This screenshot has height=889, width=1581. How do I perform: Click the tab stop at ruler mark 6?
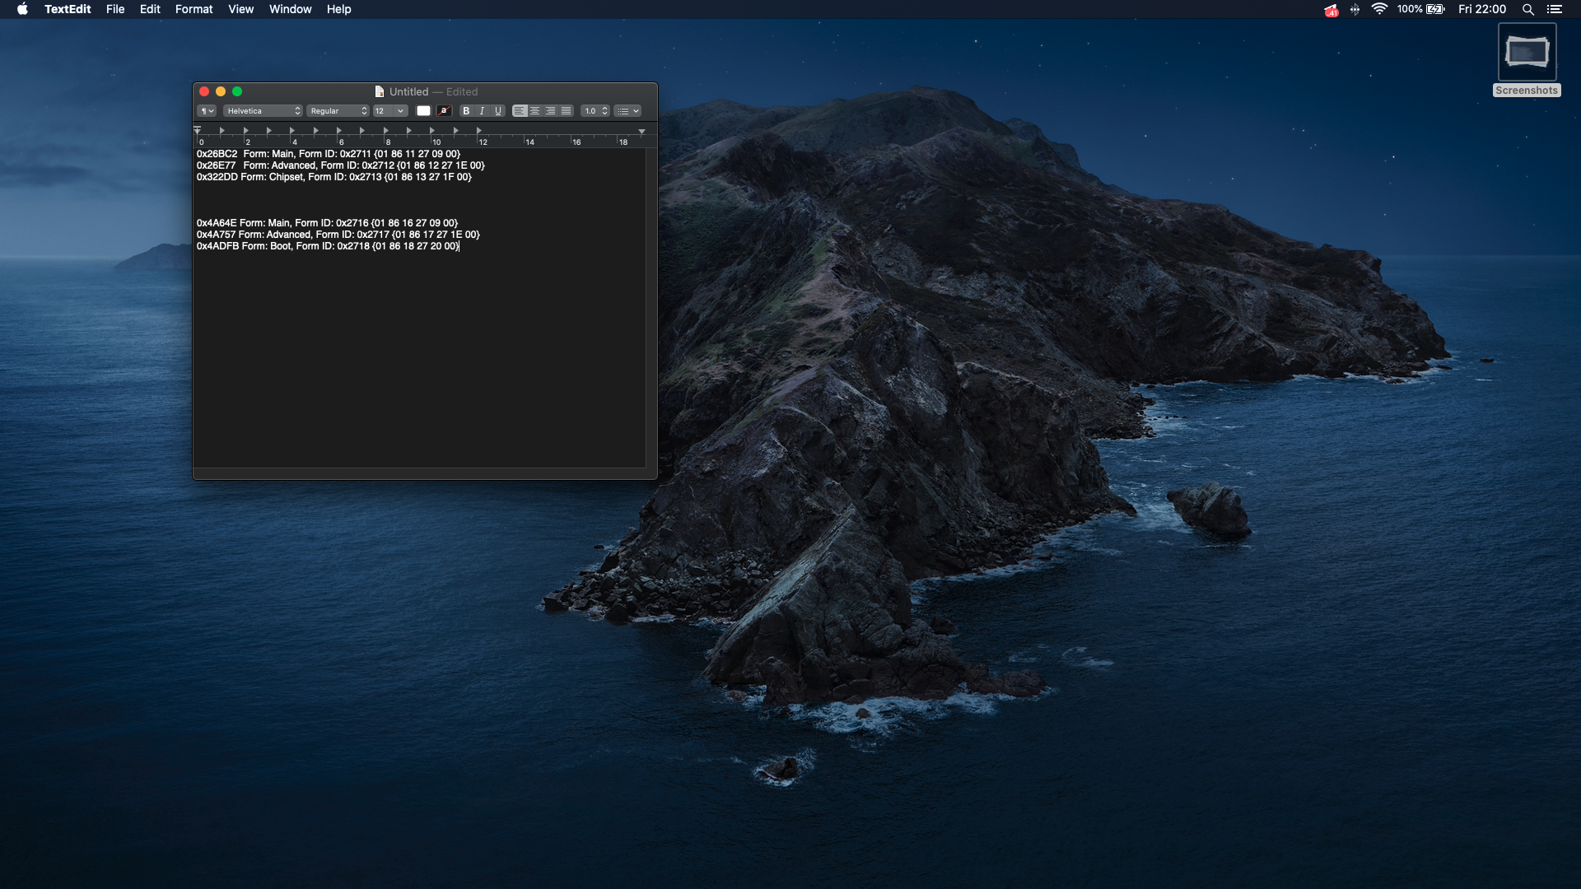tap(338, 131)
